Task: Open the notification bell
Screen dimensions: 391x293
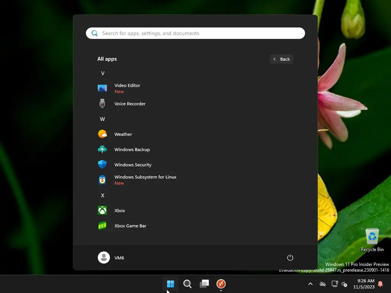Action: pyautogui.click(x=381, y=284)
